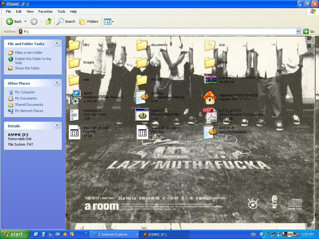
Task: Click the MaplePatch00027to00028 file name
Action: 238,95
